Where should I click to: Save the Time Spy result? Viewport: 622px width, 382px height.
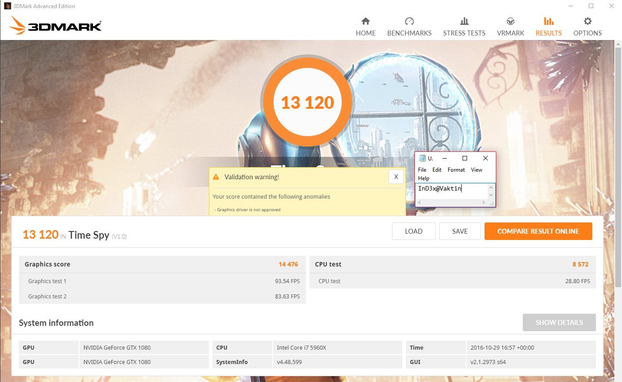click(460, 231)
